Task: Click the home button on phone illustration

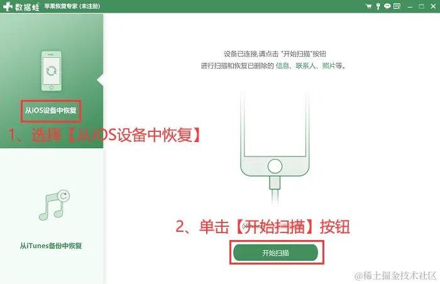Action: [x=275, y=166]
